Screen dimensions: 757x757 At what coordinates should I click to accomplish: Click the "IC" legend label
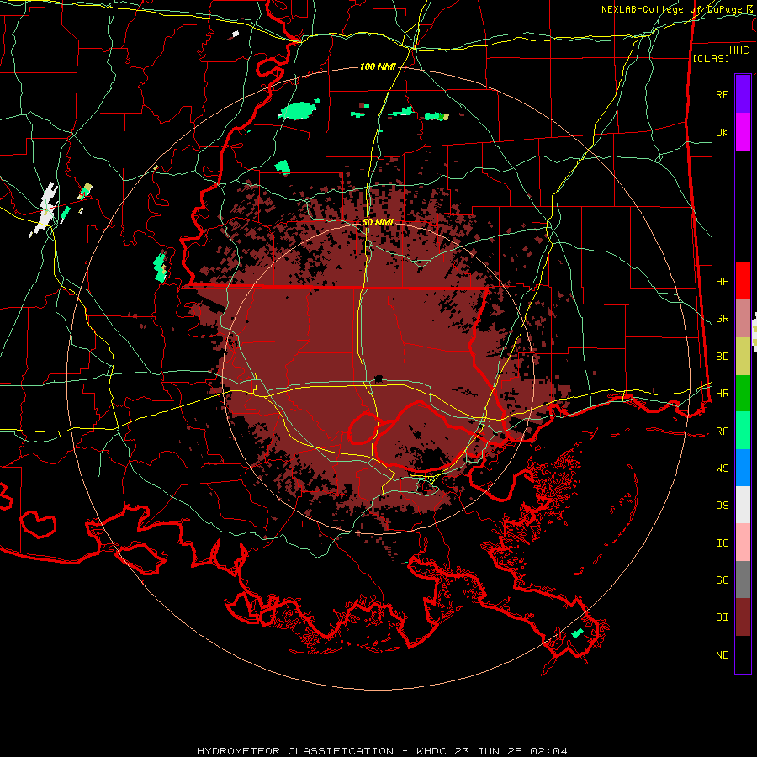(723, 543)
